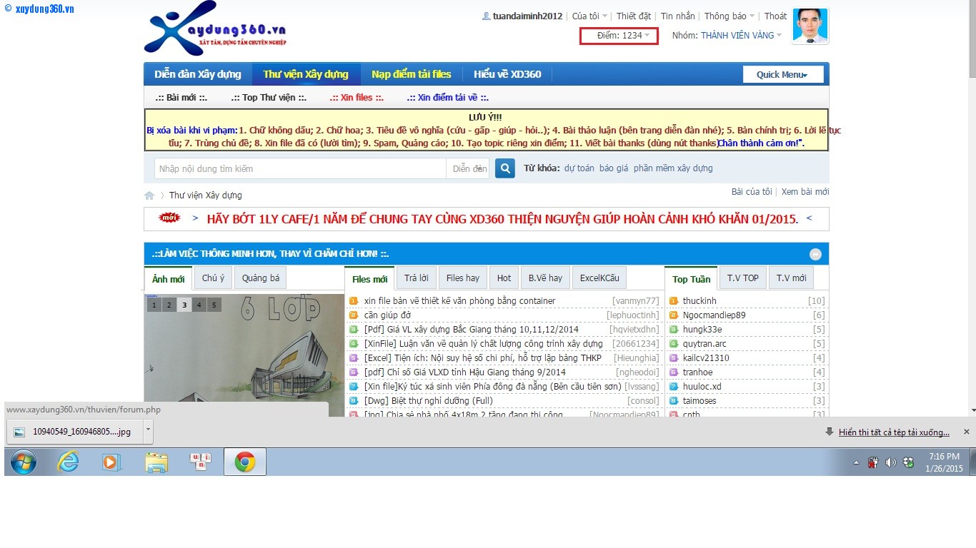
Task: Select slide number 4 on the image slider
Action: (199, 305)
